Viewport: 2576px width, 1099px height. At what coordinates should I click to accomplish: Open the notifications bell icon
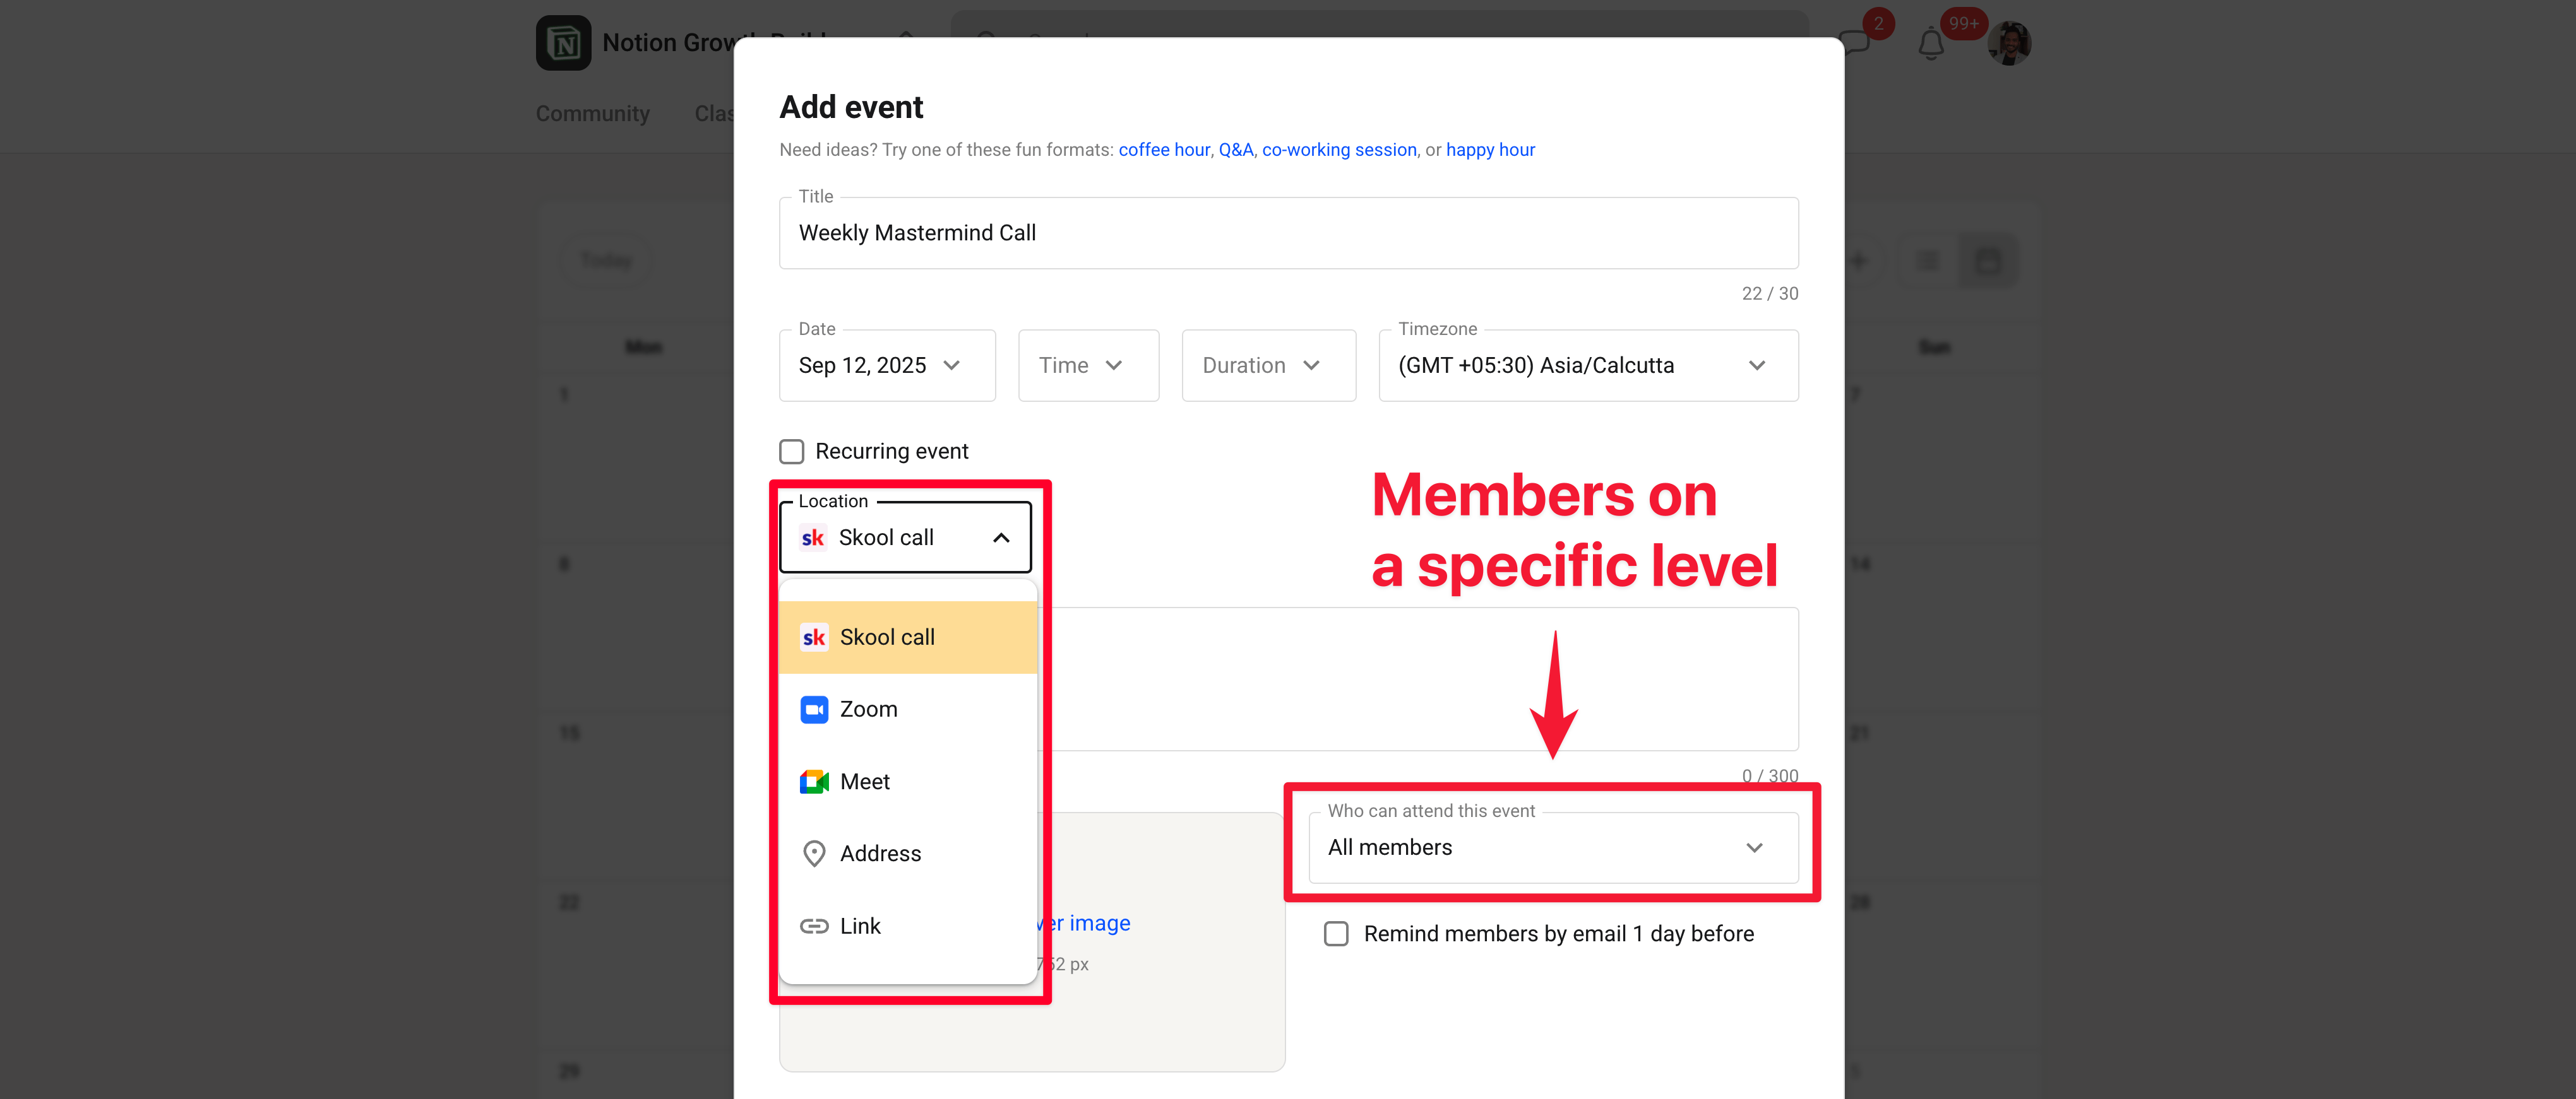1930,44
